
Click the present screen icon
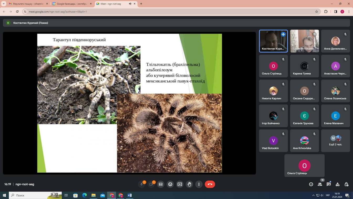pos(180,184)
